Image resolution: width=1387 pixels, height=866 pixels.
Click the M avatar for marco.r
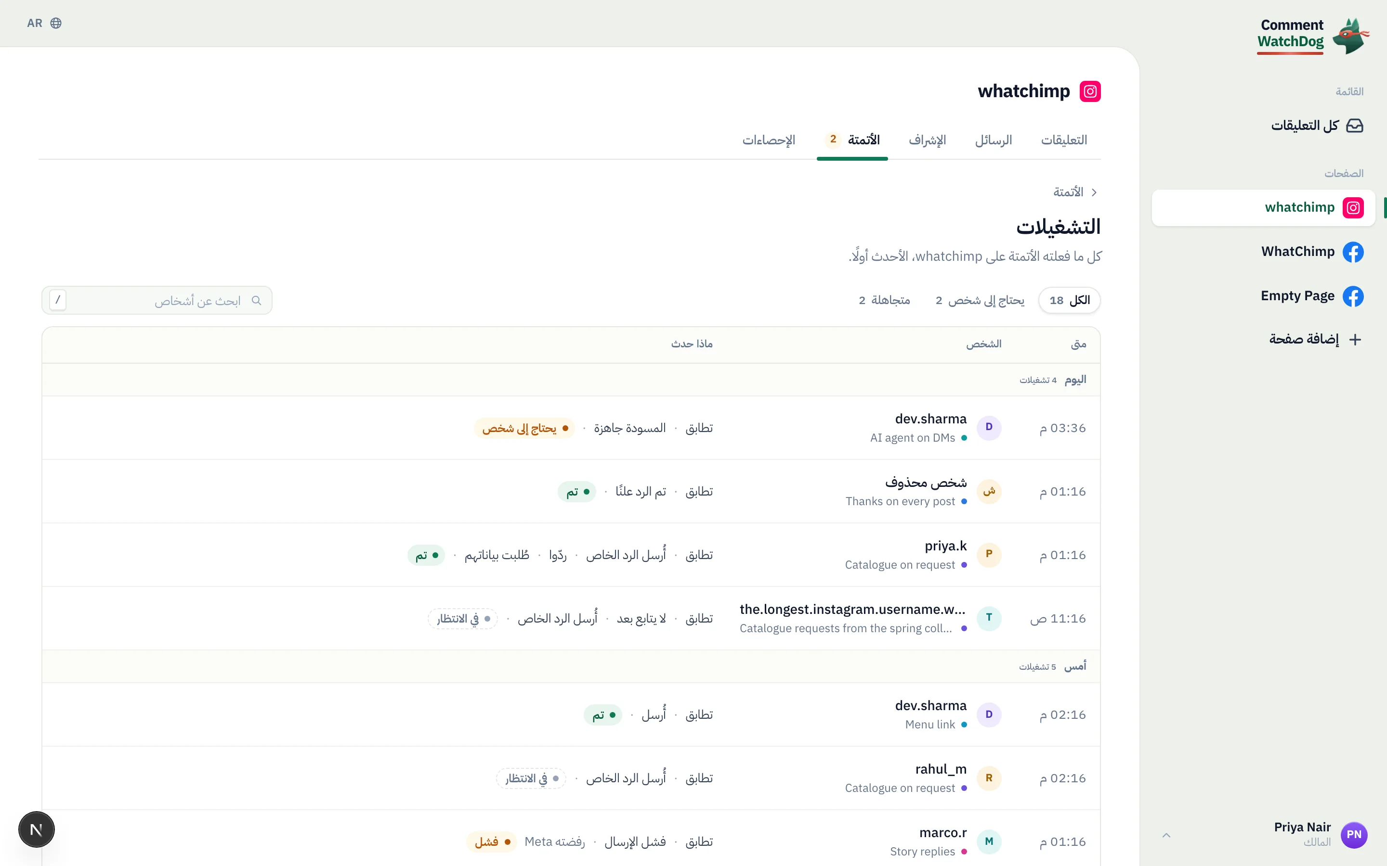click(x=989, y=841)
